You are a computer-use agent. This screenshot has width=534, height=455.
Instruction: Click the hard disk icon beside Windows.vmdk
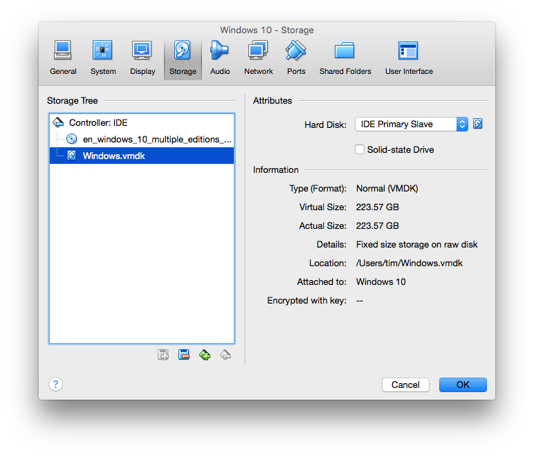71,156
